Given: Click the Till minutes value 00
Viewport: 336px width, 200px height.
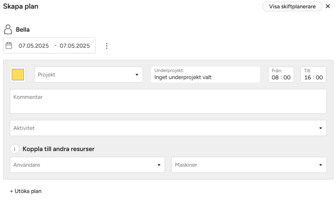Looking at the screenshot, I should [319, 77].
